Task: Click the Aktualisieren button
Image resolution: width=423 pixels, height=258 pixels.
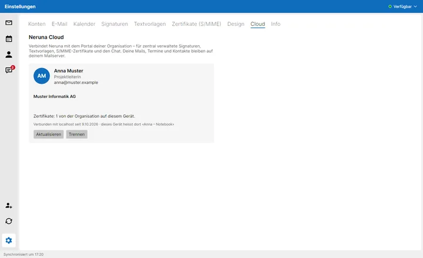Action: pyautogui.click(x=49, y=134)
